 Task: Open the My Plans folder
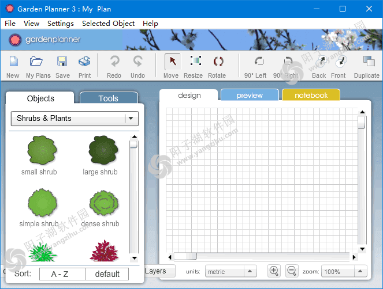click(38, 66)
